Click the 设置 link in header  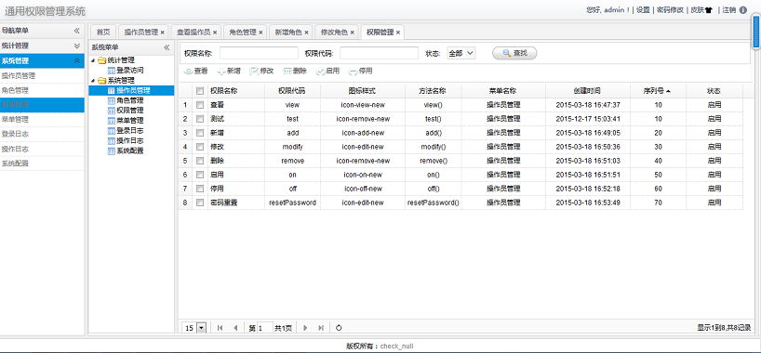coord(643,10)
